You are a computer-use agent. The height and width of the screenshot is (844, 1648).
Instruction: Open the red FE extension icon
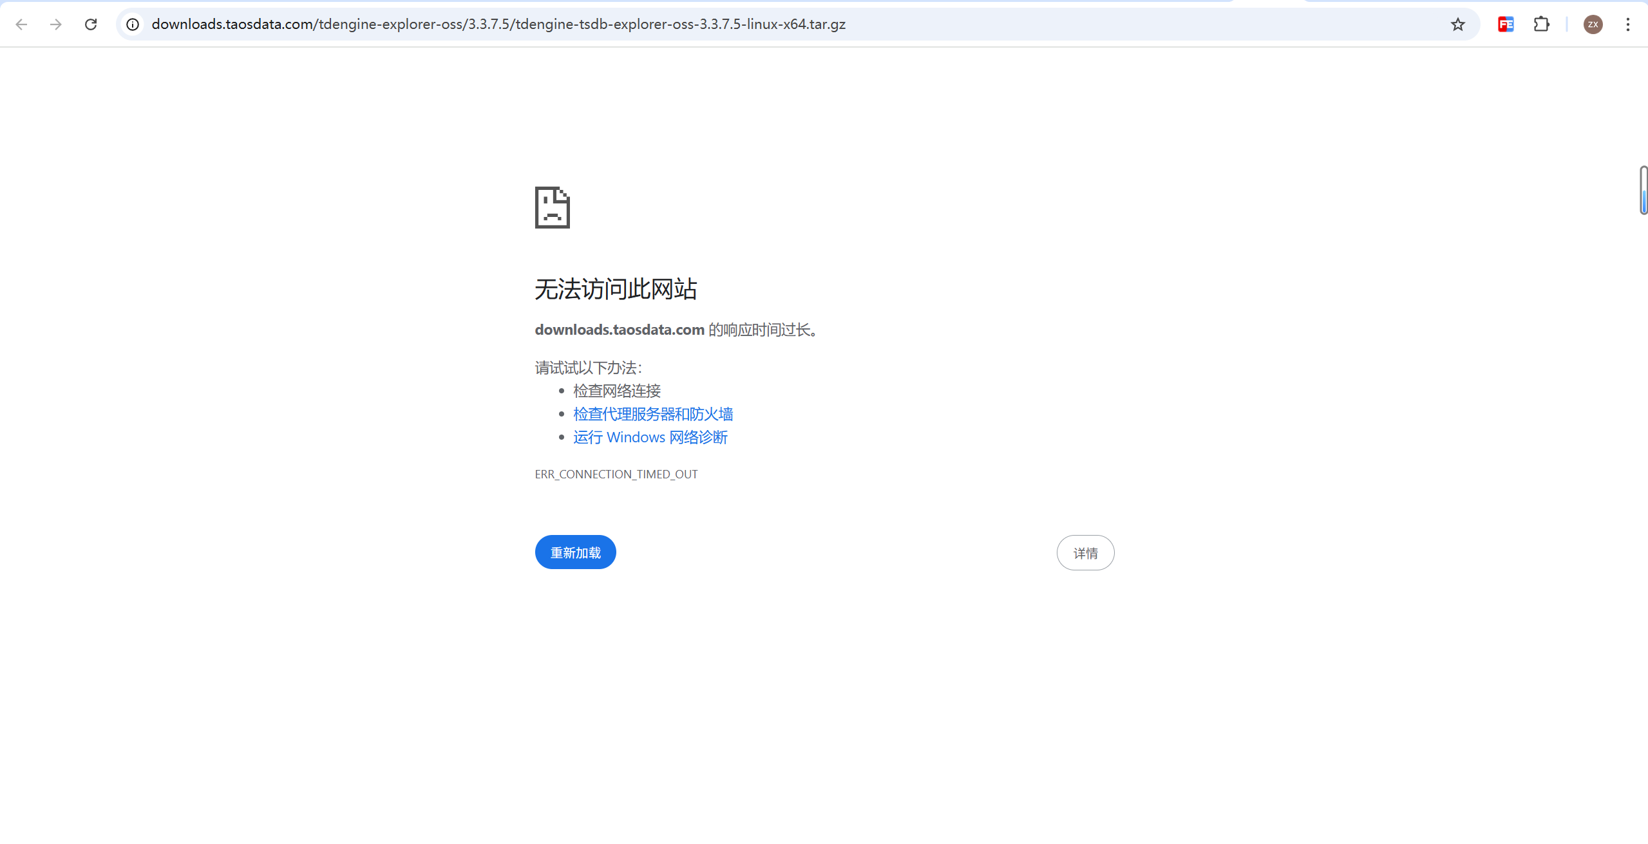click(1506, 24)
